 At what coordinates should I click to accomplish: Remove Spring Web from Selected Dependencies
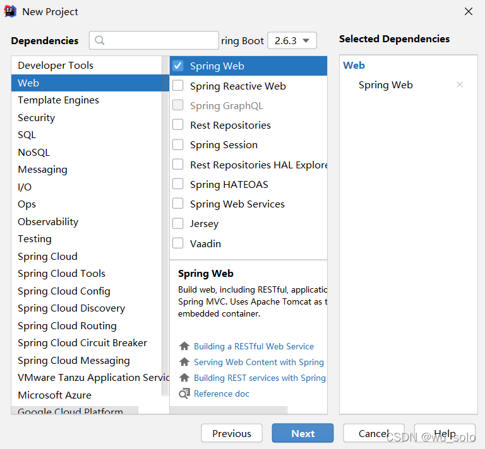point(460,85)
